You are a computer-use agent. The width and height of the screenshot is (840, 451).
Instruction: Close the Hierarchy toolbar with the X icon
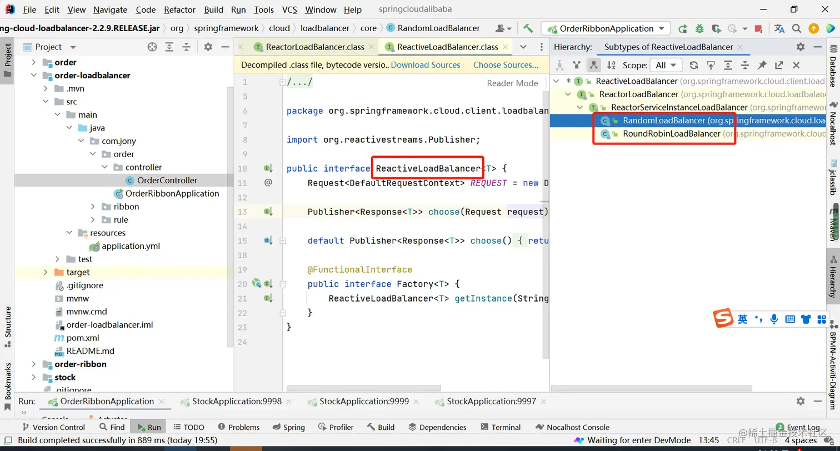point(796,65)
